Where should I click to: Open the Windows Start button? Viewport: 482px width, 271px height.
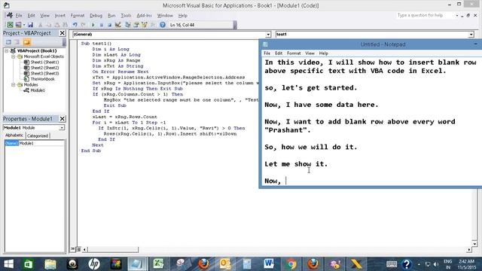pyautogui.click(x=8, y=264)
